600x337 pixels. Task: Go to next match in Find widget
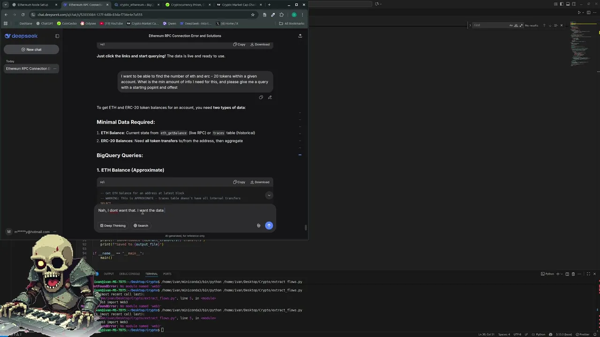550,25
